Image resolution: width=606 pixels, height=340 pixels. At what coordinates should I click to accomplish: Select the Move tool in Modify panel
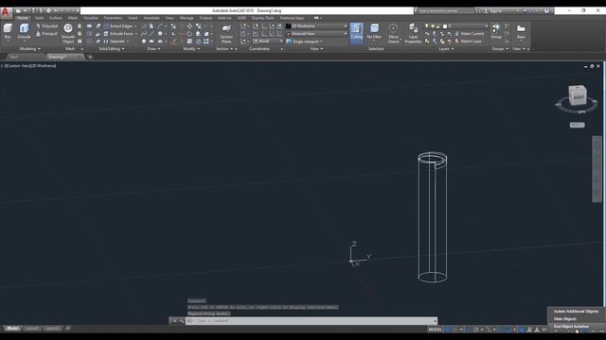pos(189,26)
